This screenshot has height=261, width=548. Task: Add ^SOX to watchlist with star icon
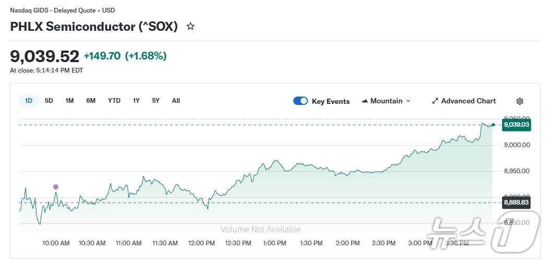coord(190,26)
